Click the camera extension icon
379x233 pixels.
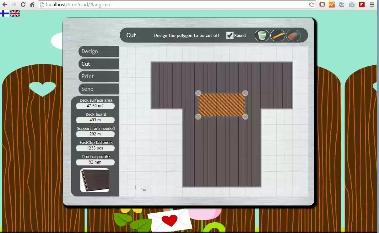[x=352, y=4]
